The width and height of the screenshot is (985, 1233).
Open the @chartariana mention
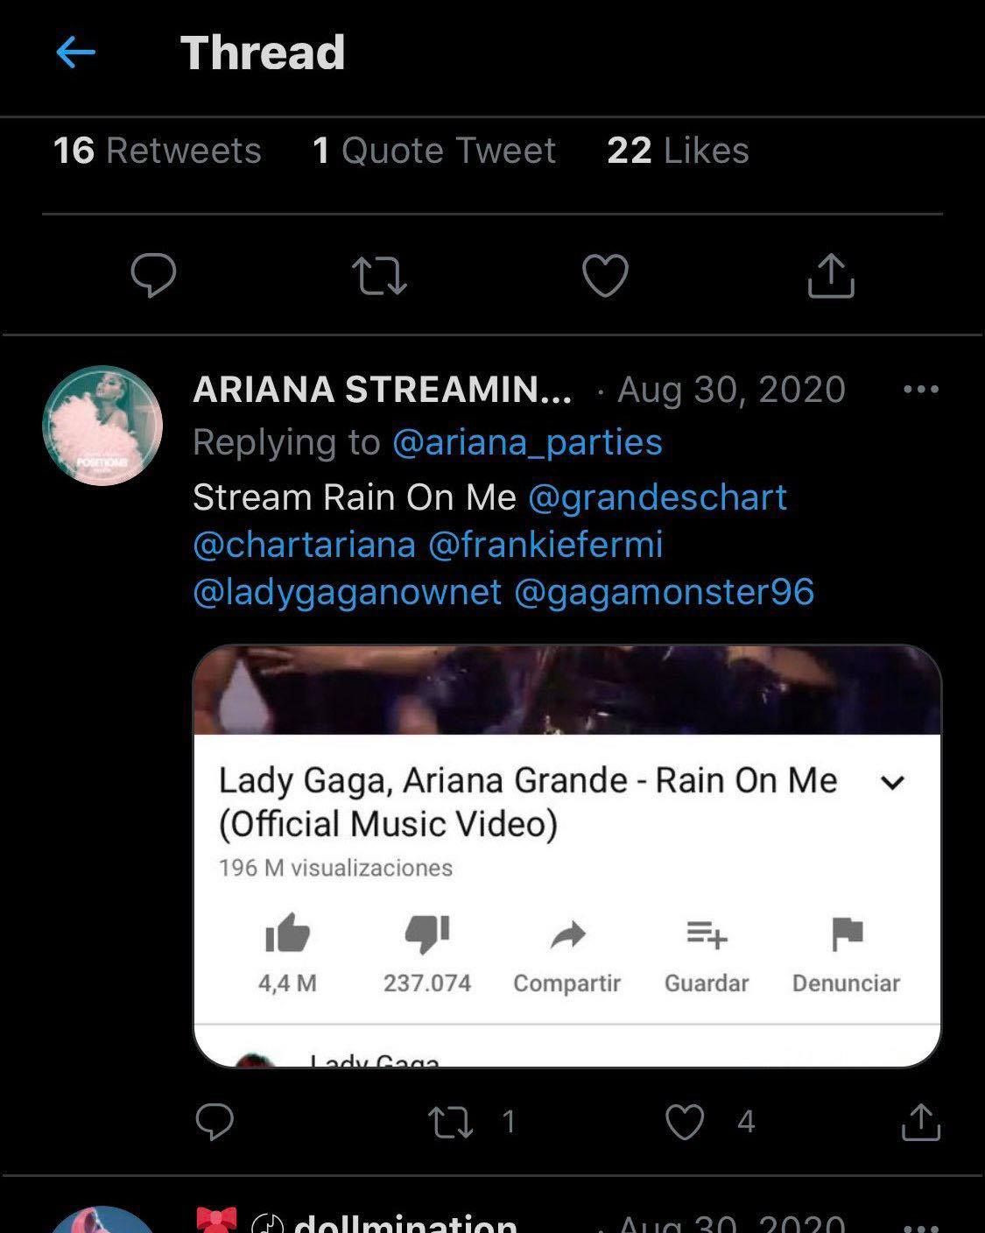point(304,545)
